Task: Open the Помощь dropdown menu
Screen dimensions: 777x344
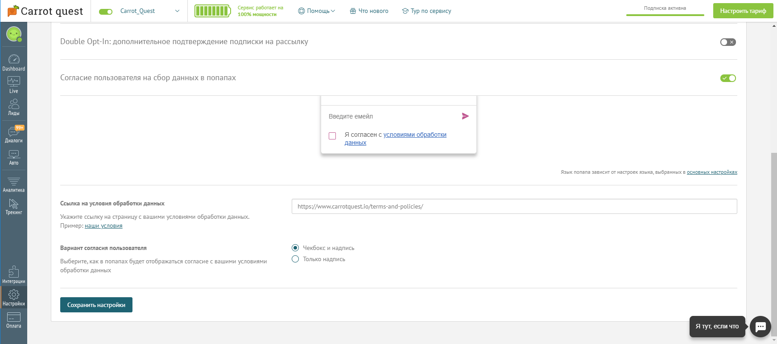Action: coord(317,11)
